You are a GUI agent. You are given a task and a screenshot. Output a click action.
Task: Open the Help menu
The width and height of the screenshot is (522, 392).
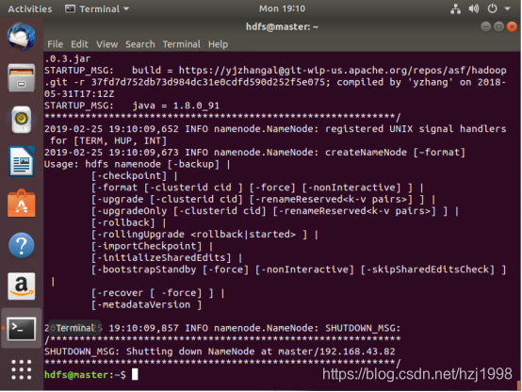point(218,44)
